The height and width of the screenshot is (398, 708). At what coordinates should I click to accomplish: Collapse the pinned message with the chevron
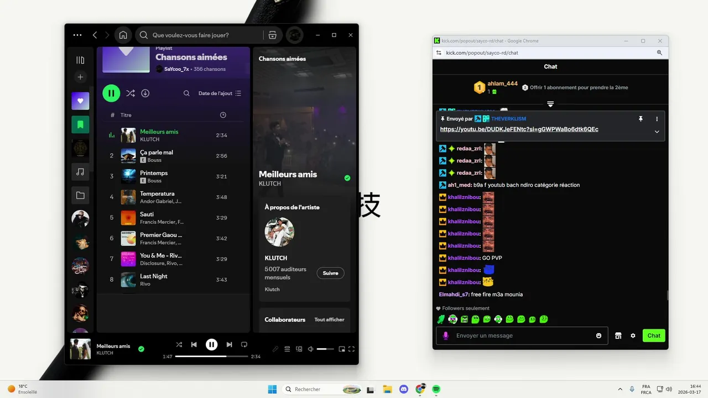click(x=657, y=132)
